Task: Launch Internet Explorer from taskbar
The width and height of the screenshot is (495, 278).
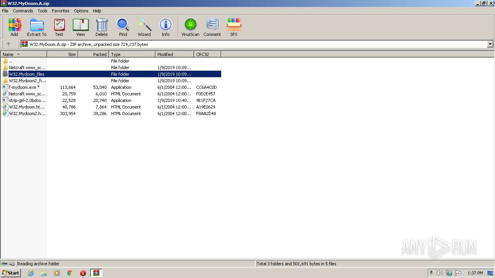Action: tap(31, 273)
